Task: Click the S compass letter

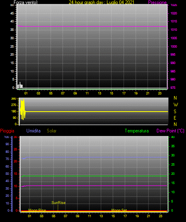Action: click(175, 112)
